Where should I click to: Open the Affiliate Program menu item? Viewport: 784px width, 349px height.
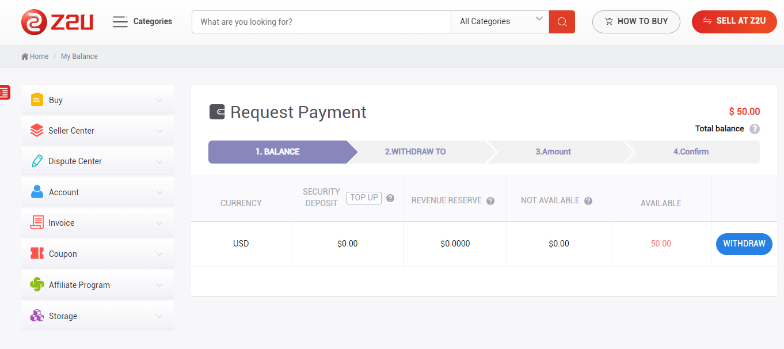pyautogui.click(x=97, y=285)
